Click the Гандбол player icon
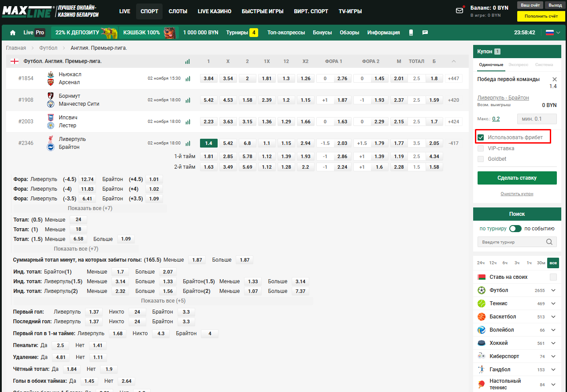This screenshot has width=567, height=392. pyautogui.click(x=482, y=370)
